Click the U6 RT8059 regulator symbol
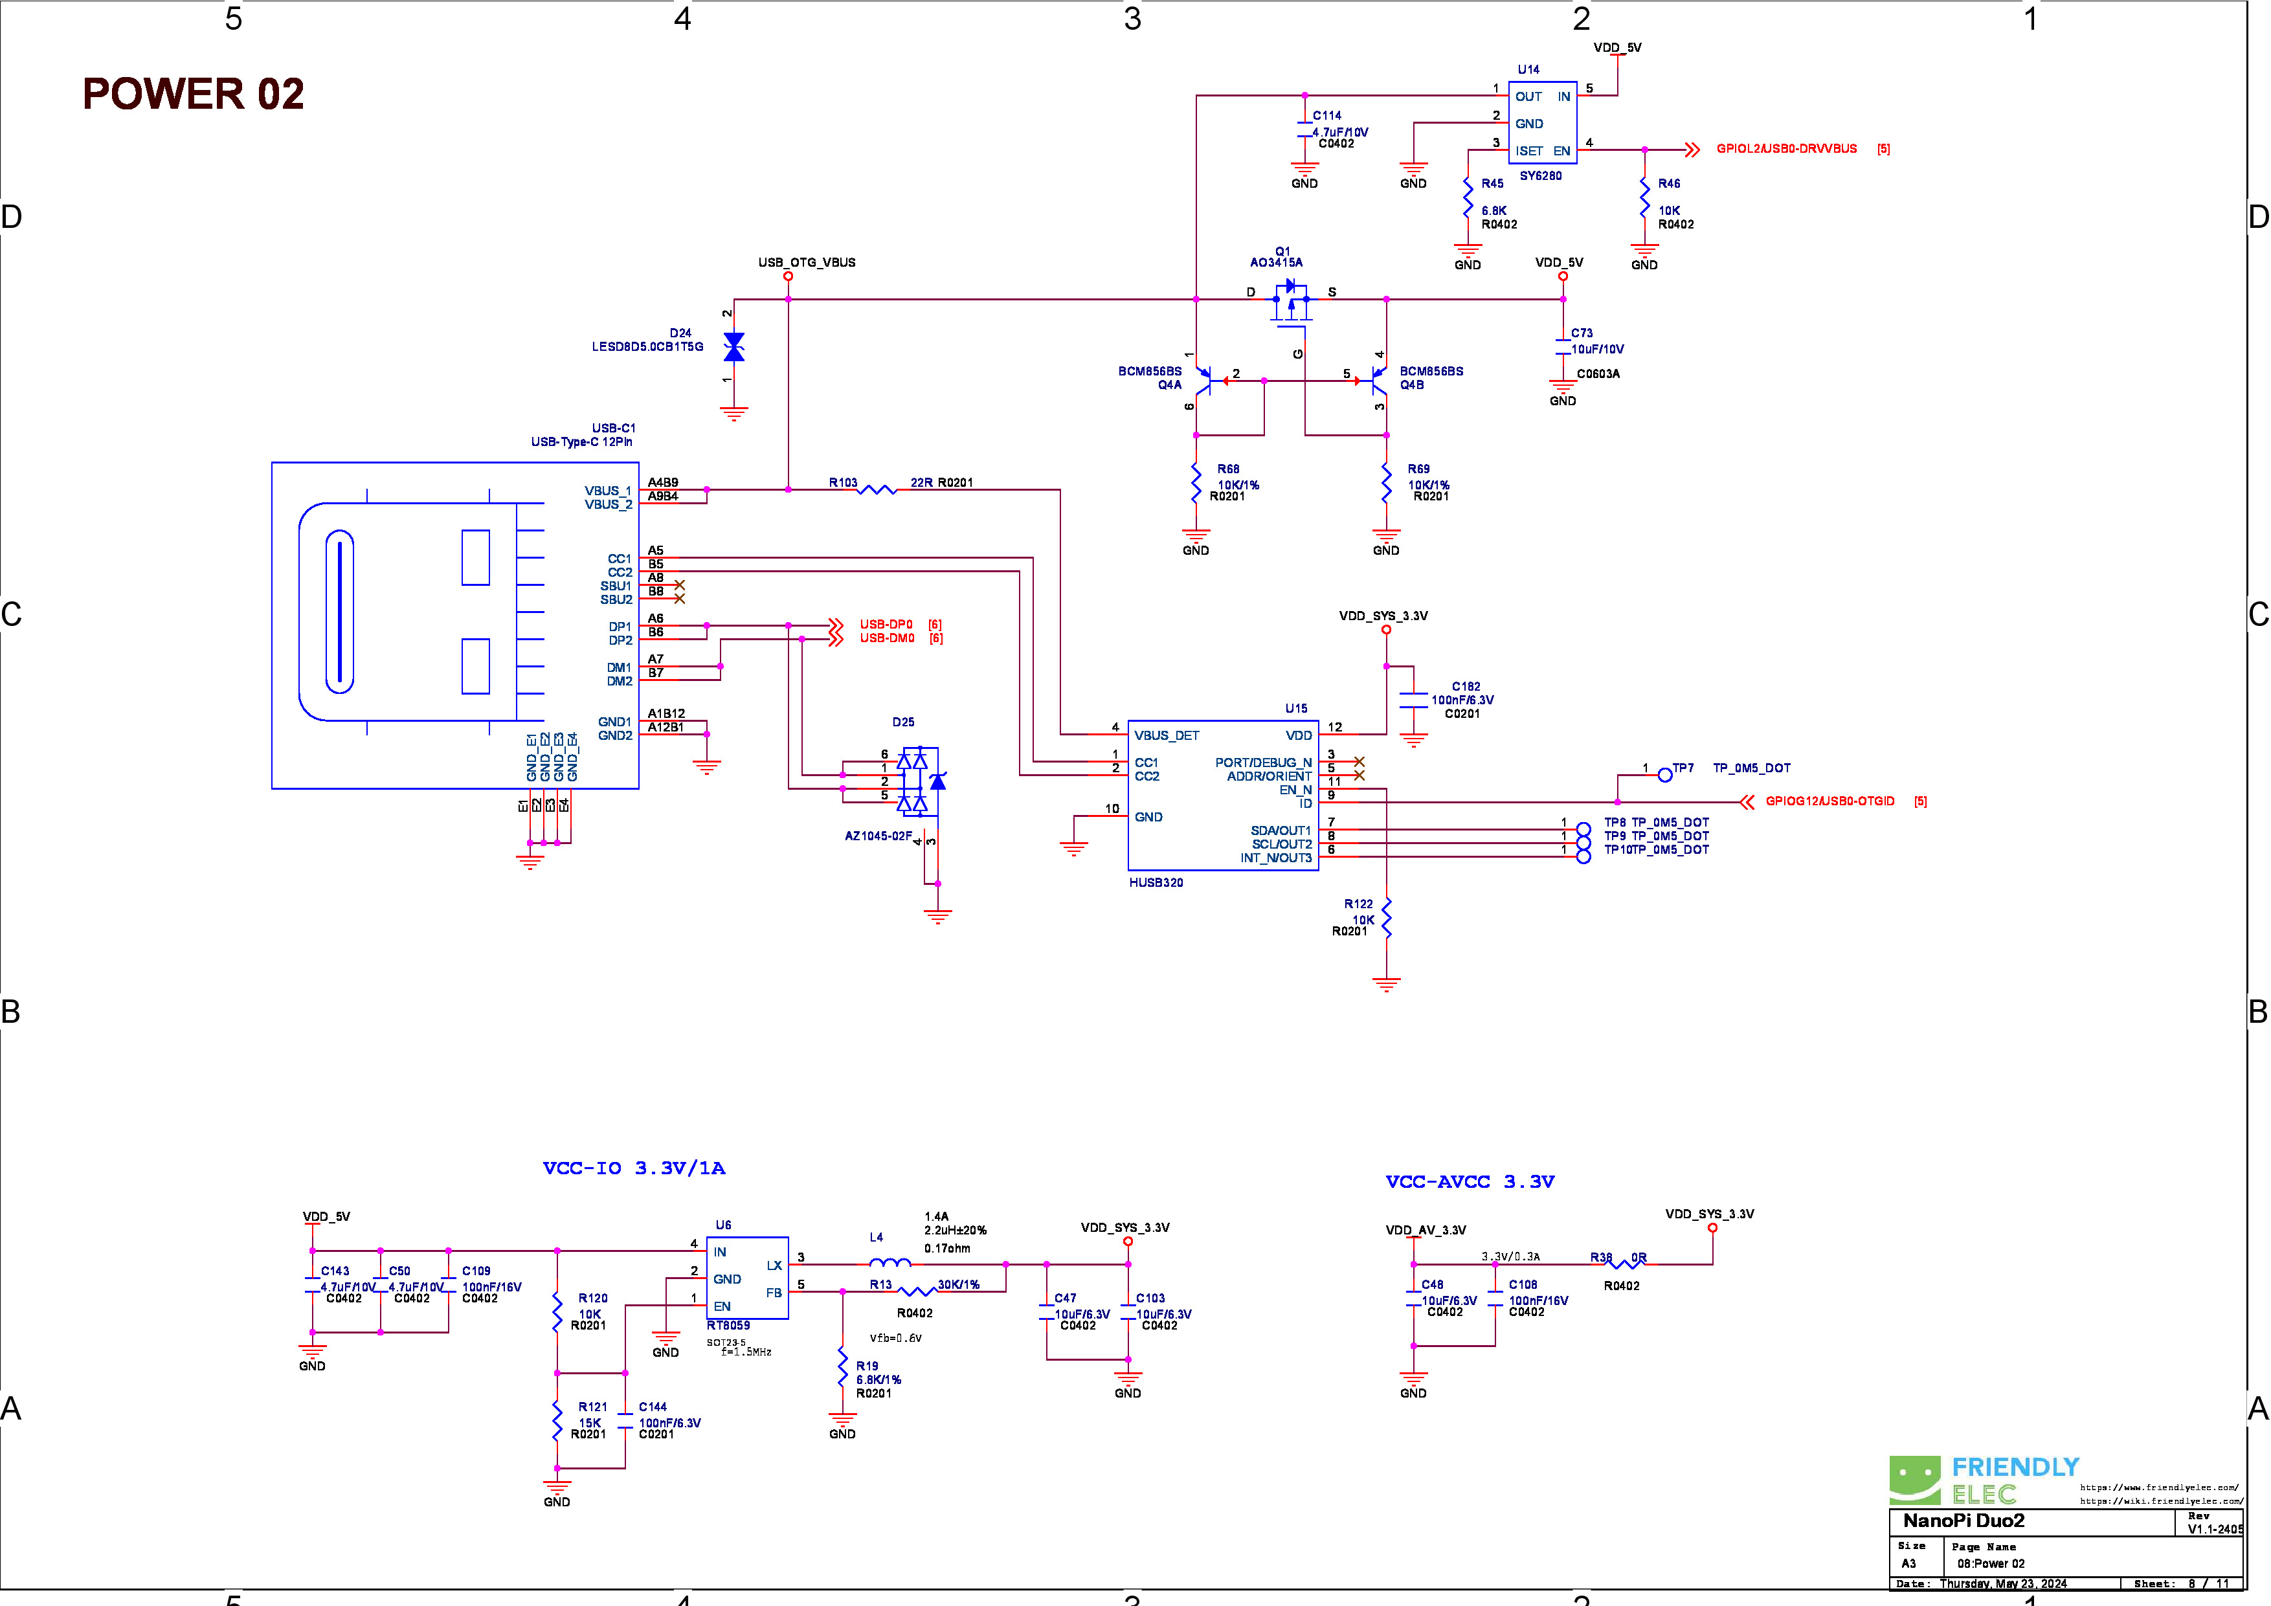 pyautogui.click(x=747, y=1278)
